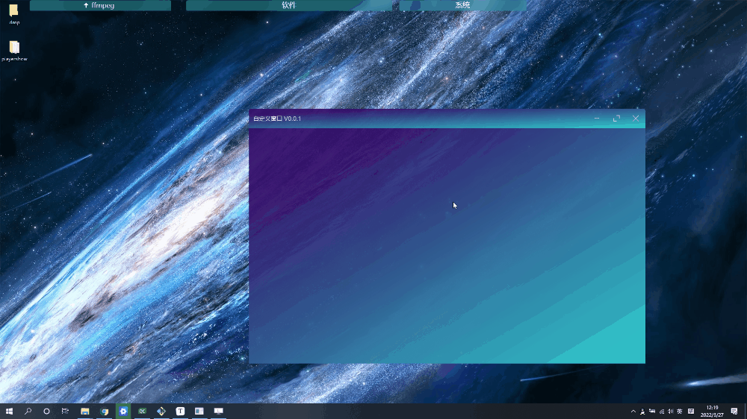This screenshot has width=747, height=419.
Task: Open Task View on taskbar
Action: (x=65, y=411)
